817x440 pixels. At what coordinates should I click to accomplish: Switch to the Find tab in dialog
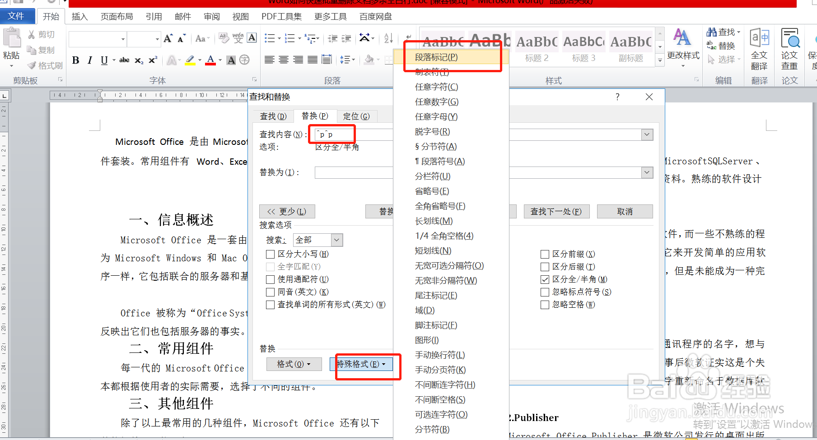(x=273, y=116)
